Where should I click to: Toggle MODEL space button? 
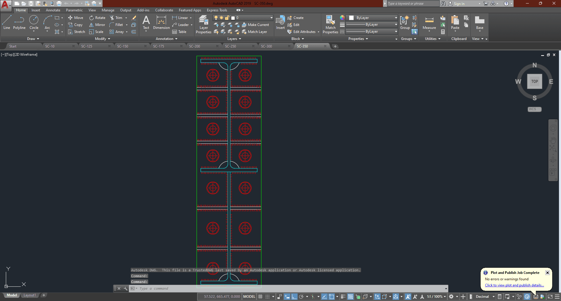249,297
